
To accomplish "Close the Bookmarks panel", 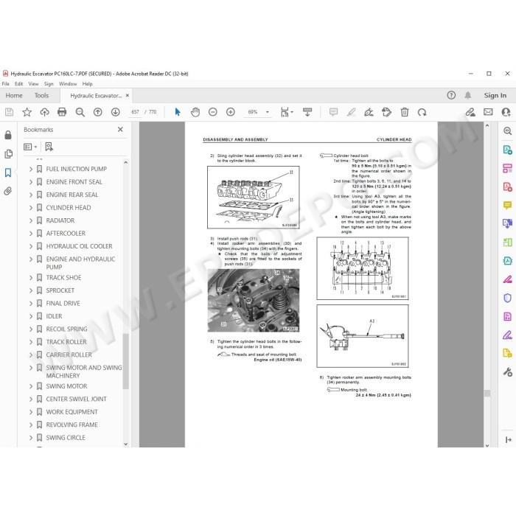I will pos(120,129).
